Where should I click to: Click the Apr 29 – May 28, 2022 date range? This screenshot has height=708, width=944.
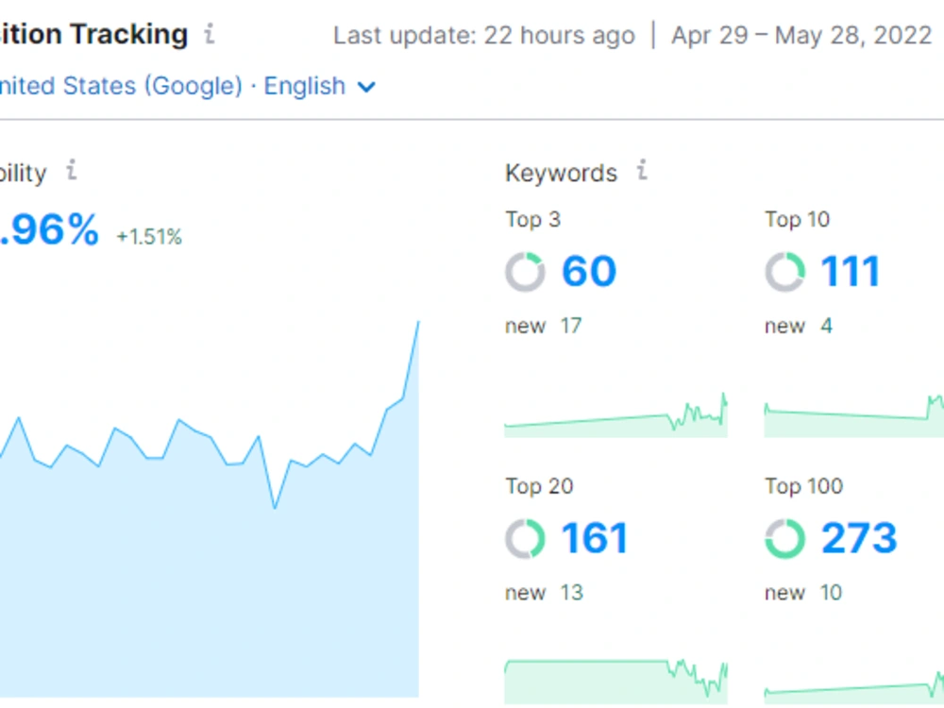click(801, 36)
